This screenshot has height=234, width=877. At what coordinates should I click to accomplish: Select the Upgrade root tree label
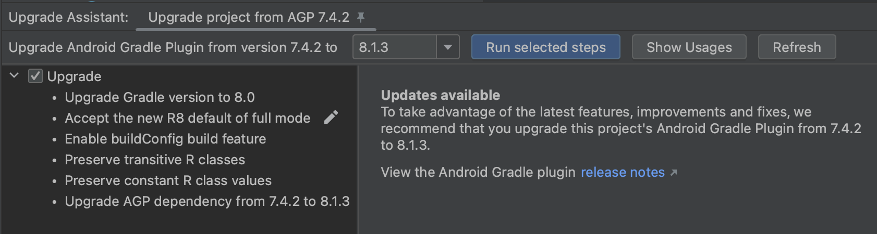75,76
